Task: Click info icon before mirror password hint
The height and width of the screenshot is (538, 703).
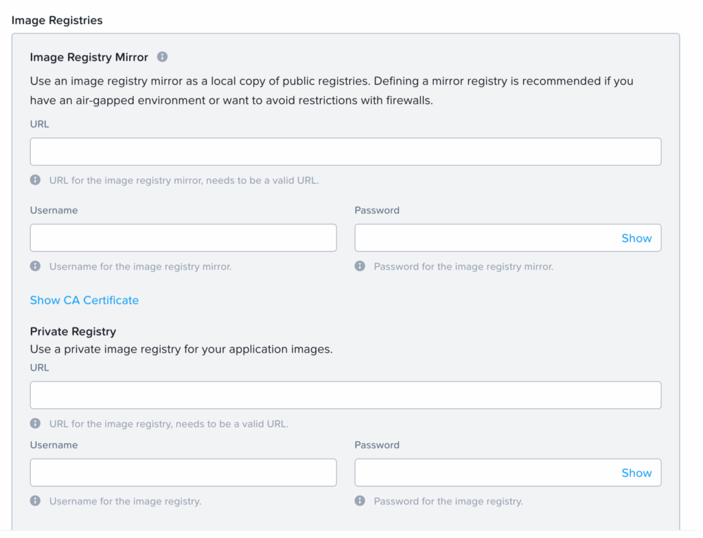Action: click(360, 266)
